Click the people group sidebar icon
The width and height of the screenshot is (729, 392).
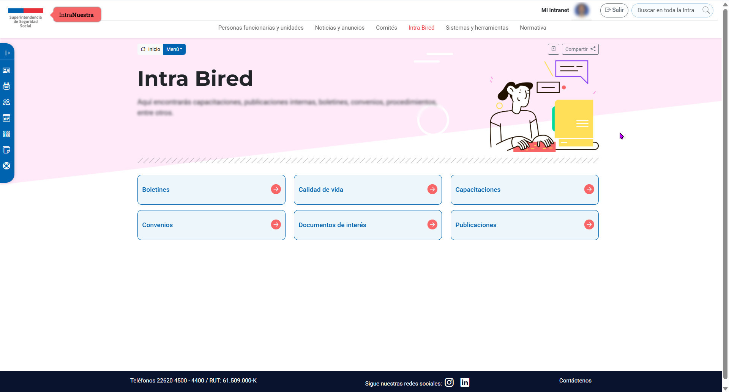[x=6, y=102]
